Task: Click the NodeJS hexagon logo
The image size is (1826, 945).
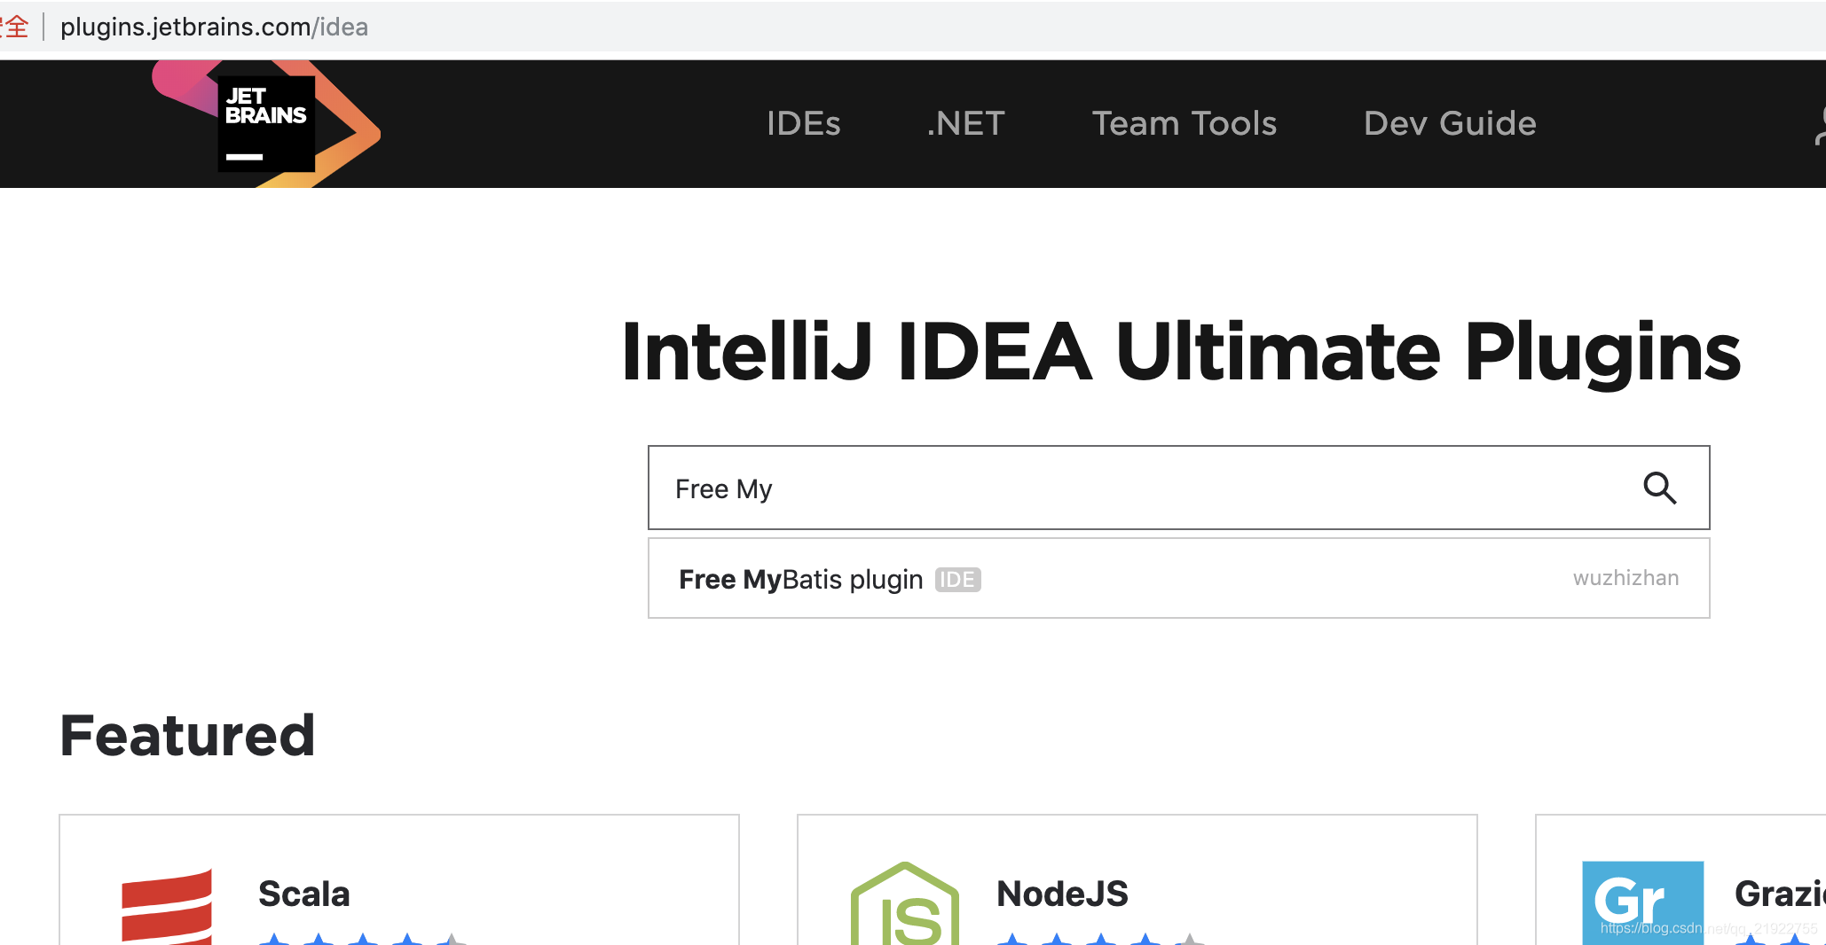Action: tap(903, 902)
